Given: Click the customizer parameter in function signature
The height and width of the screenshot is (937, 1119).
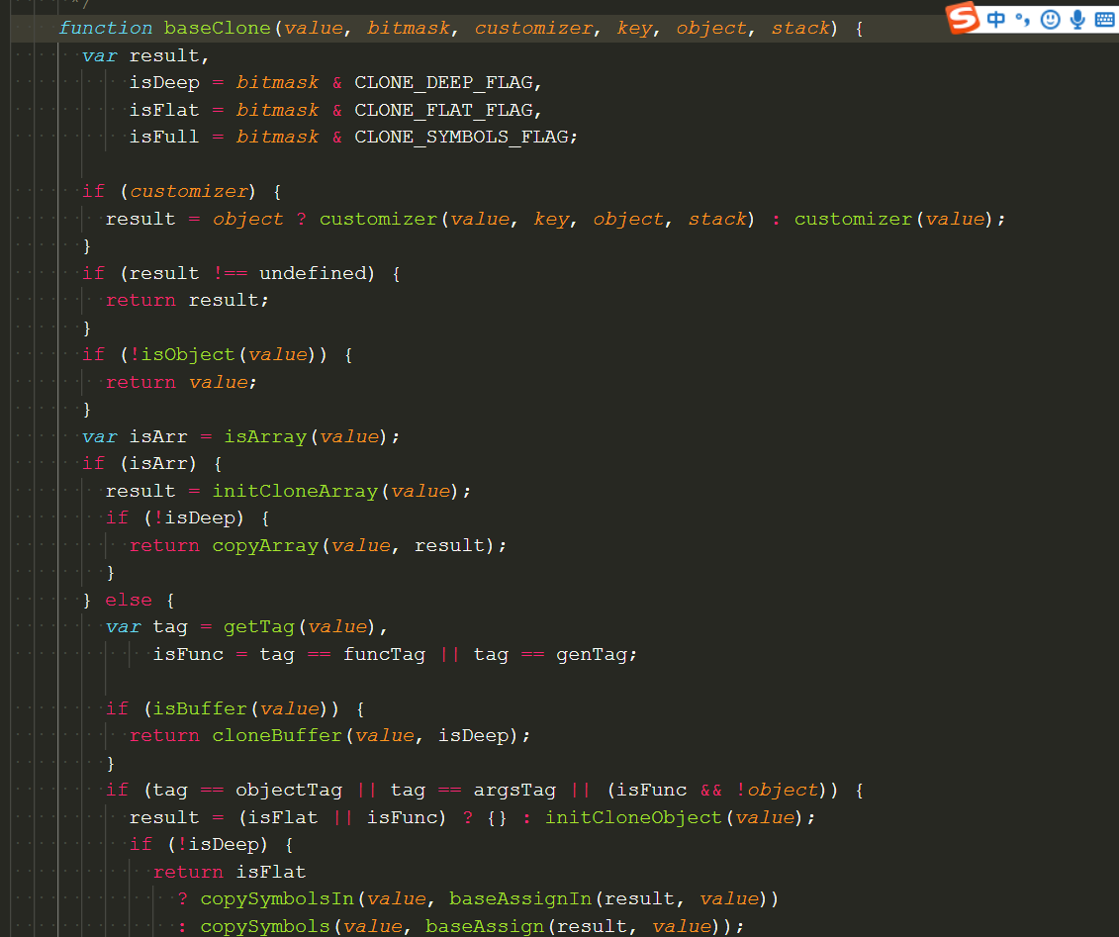Looking at the screenshot, I should pos(533,28).
